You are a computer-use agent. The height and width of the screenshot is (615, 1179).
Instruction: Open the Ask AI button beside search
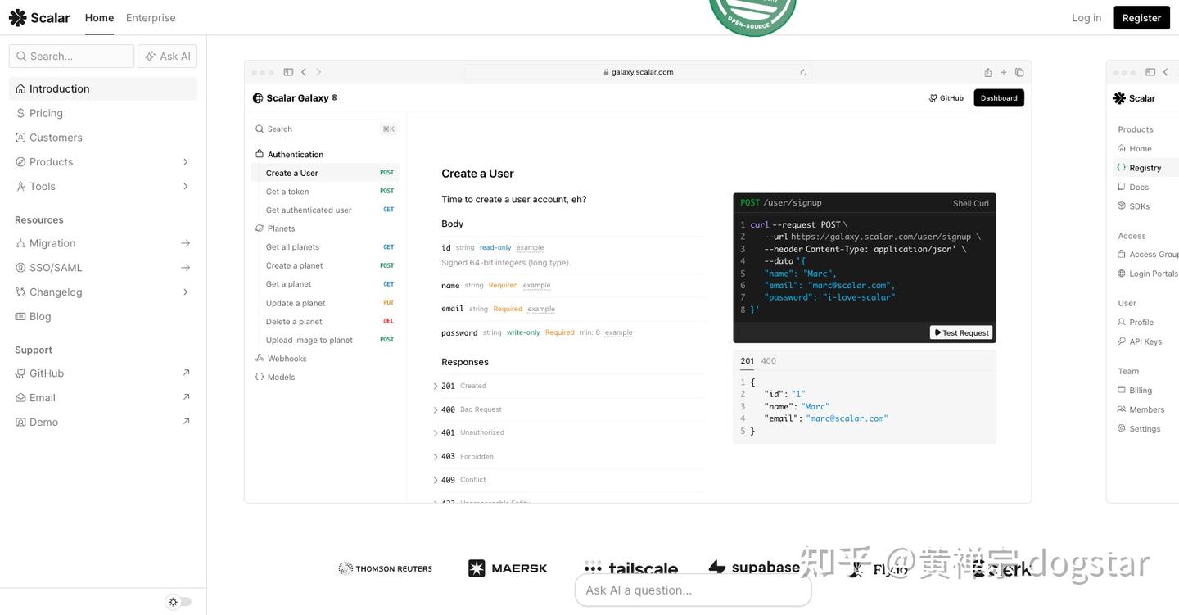168,56
